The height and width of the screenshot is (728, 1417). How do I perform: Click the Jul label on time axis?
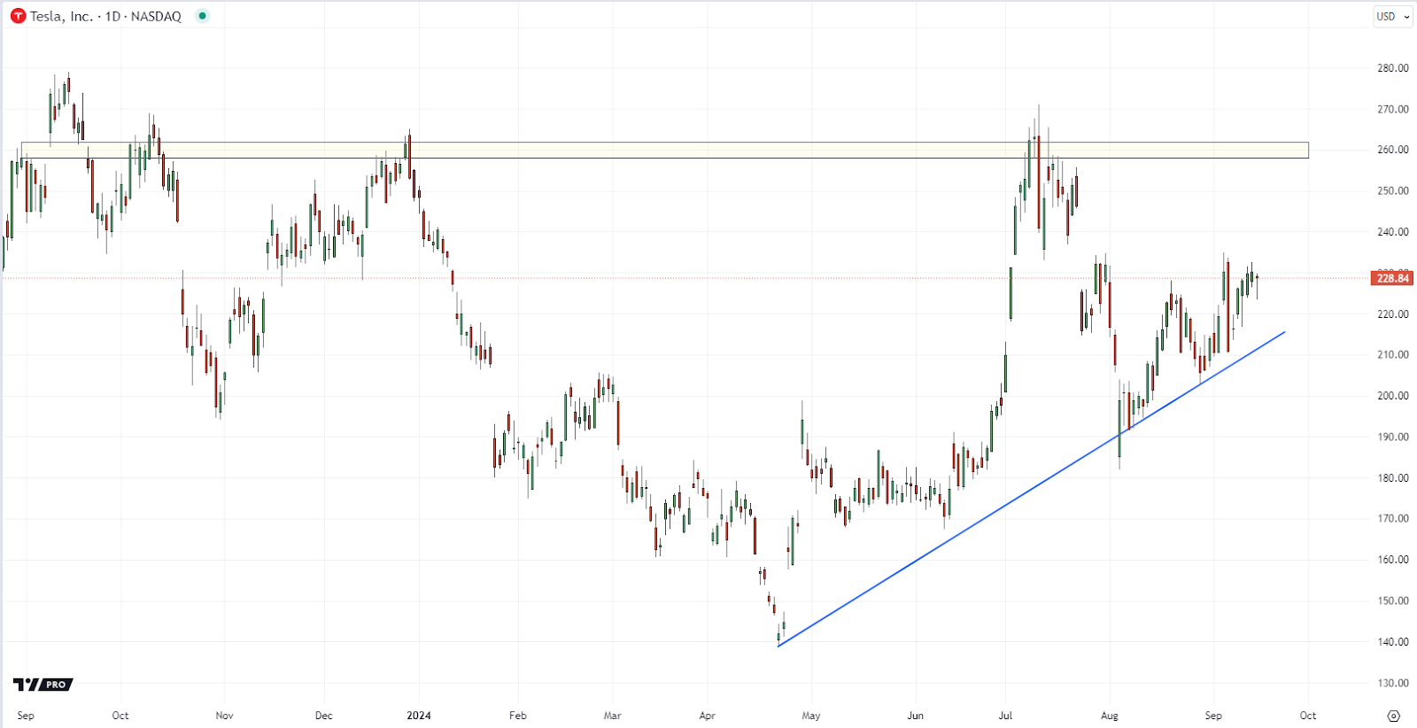pos(1005,716)
